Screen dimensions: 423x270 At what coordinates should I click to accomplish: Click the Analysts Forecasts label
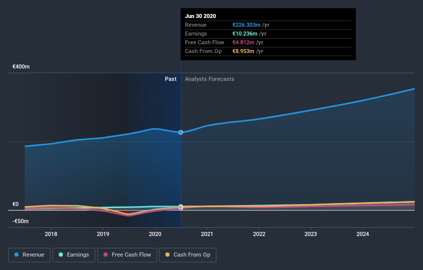click(x=210, y=79)
